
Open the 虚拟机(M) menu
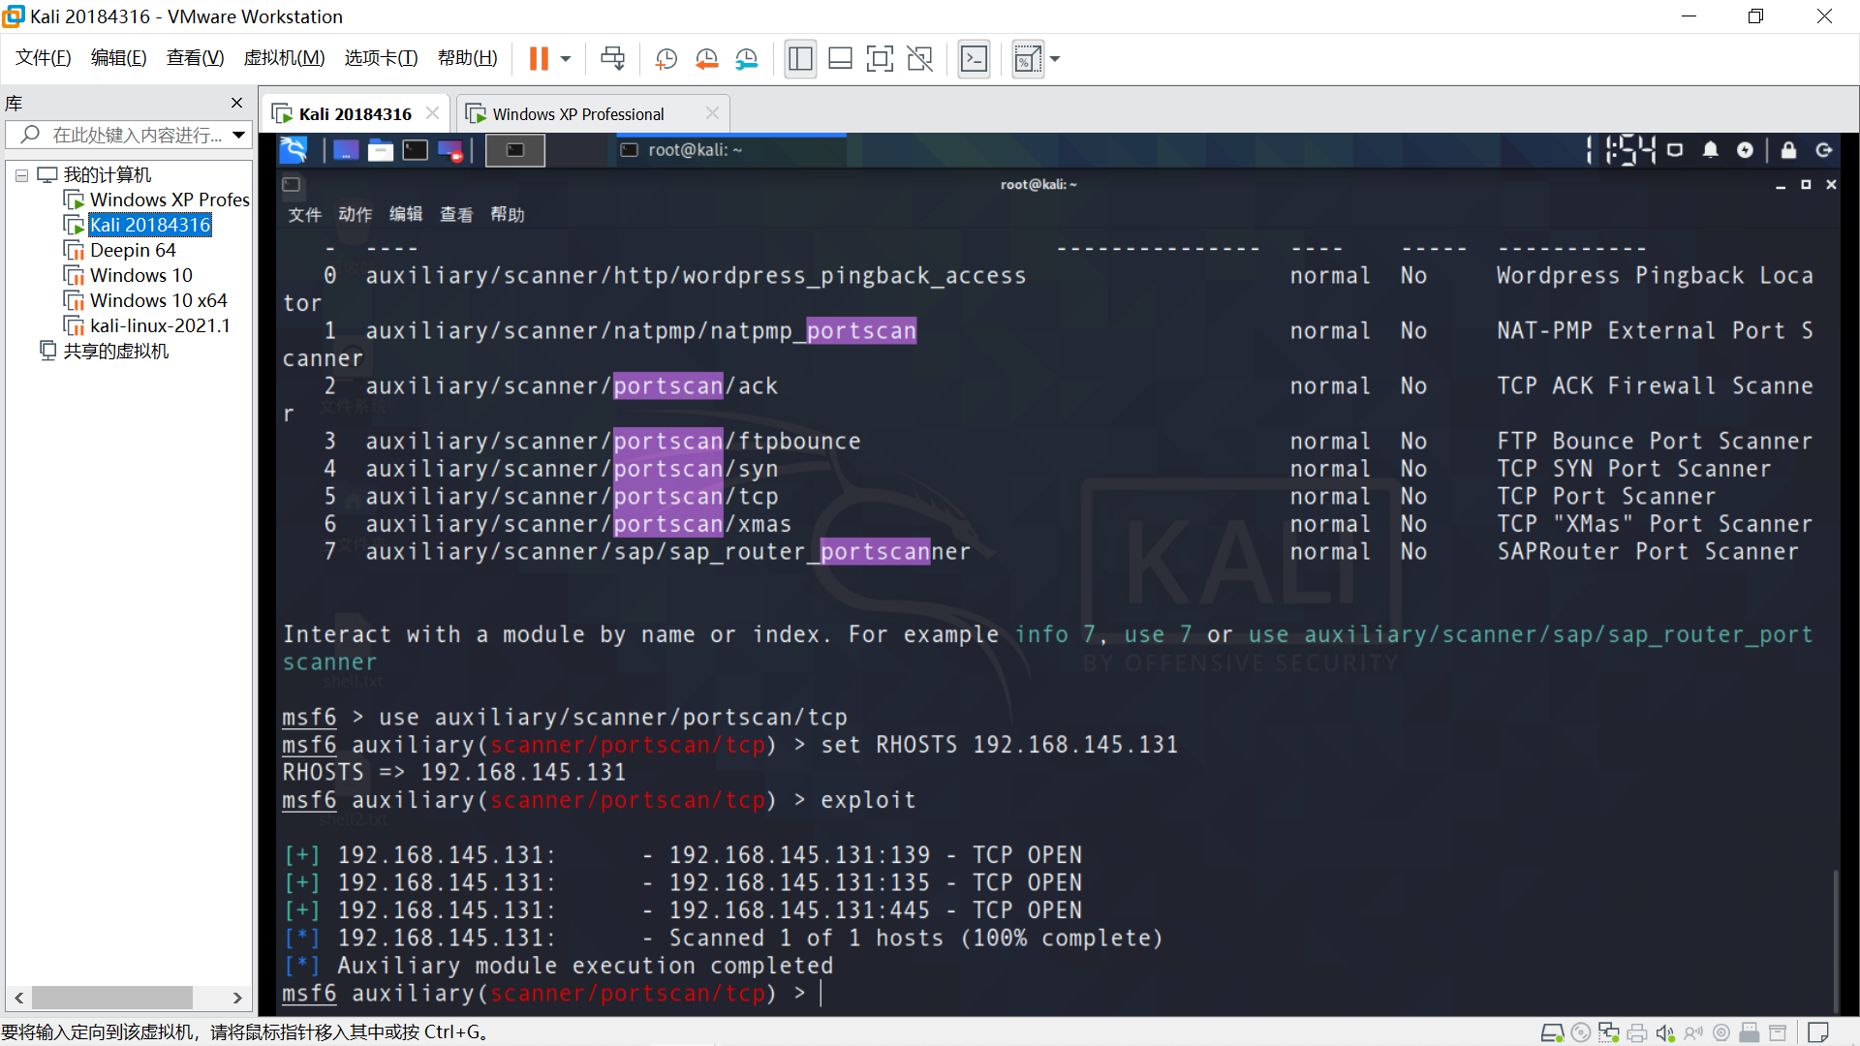pyautogui.click(x=284, y=58)
